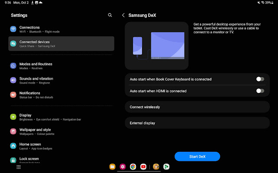Tap the Display brightness icon
This screenshot has height=173, width=278.
point(13,117)
